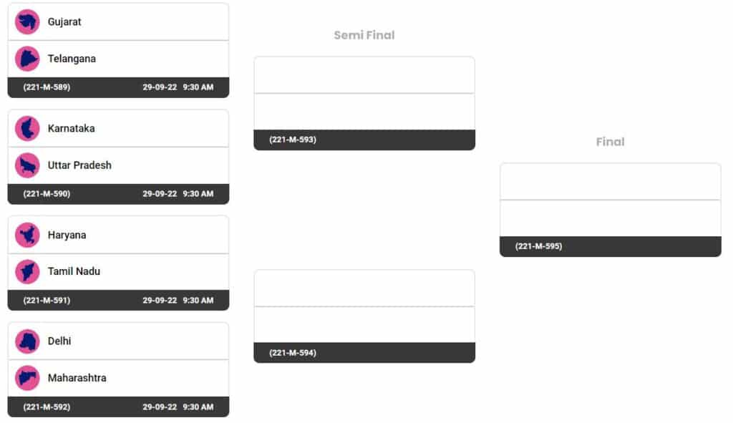Open match (221-M-592) details bar

pos(118,407)
